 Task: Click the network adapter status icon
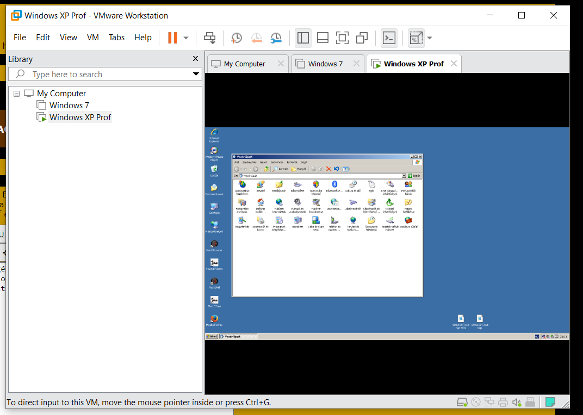click(489, 402)
